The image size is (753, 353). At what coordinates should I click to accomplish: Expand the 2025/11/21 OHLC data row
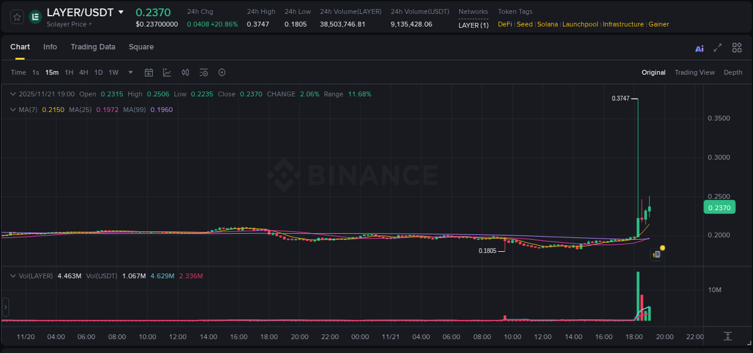coord(13,94)
